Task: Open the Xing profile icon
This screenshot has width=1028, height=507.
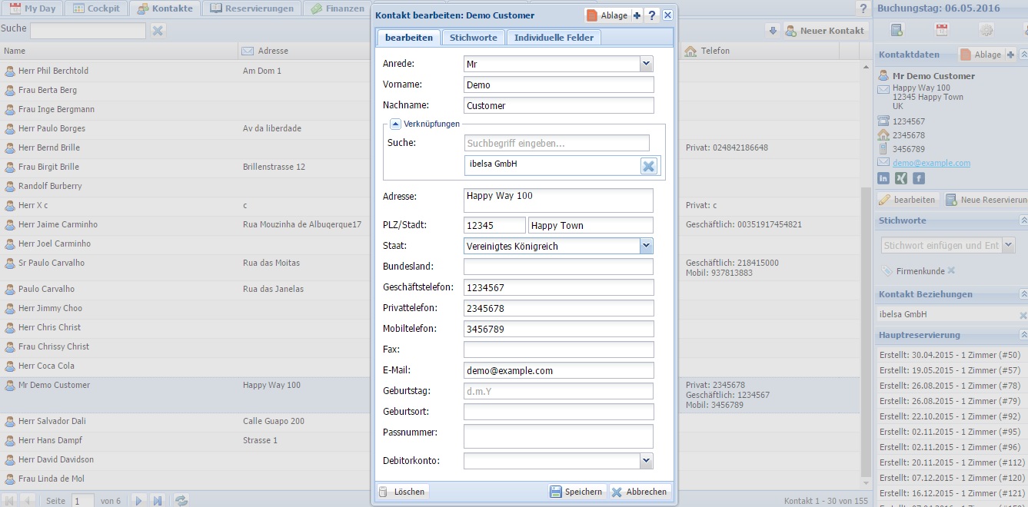Action: 901,178
